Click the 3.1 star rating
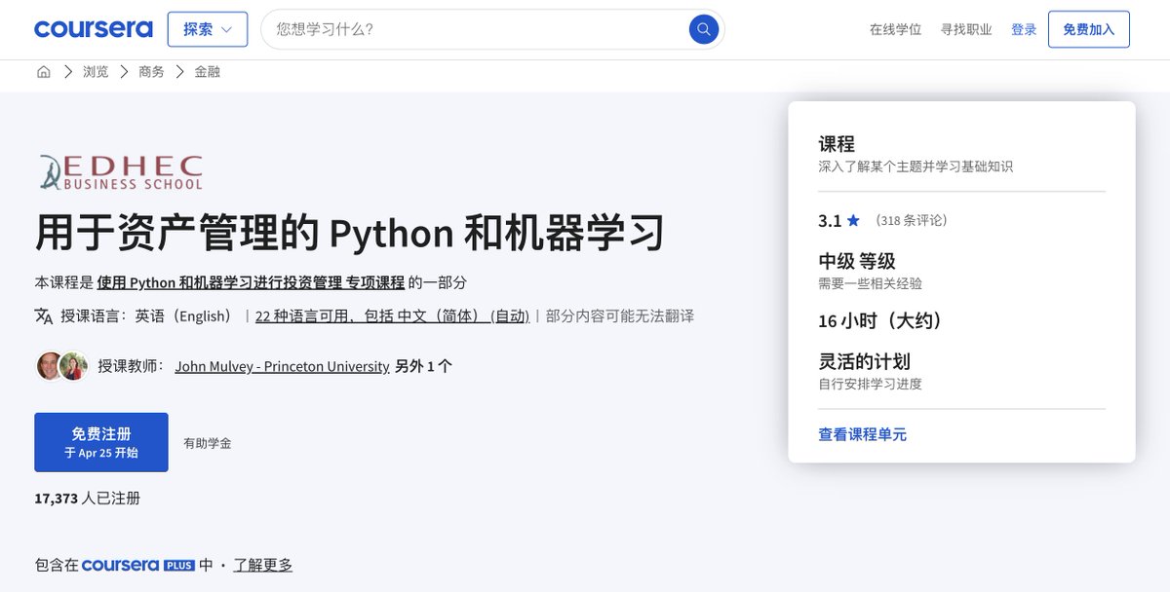Image resolution: width=1170 pixels, height=592 pixels. pos(838,221)
